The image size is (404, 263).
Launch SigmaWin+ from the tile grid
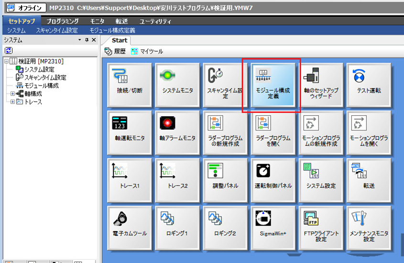point(272,228)
